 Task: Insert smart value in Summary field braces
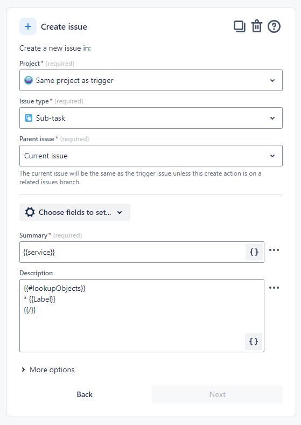coord(254,252)
